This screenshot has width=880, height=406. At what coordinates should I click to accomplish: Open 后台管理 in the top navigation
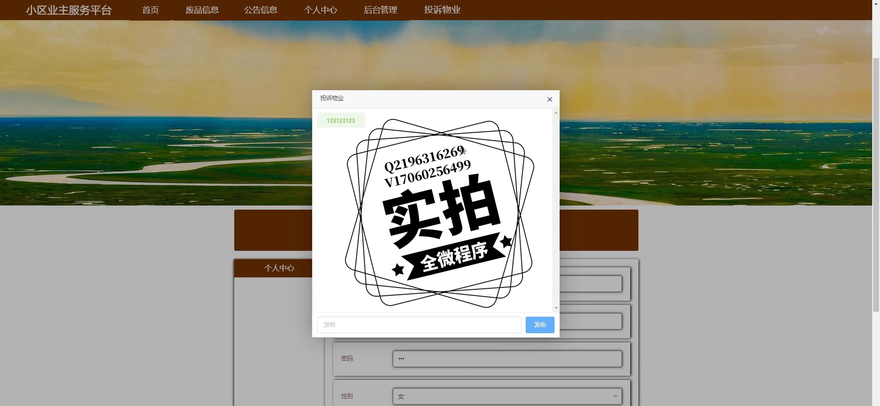(380, 10)
